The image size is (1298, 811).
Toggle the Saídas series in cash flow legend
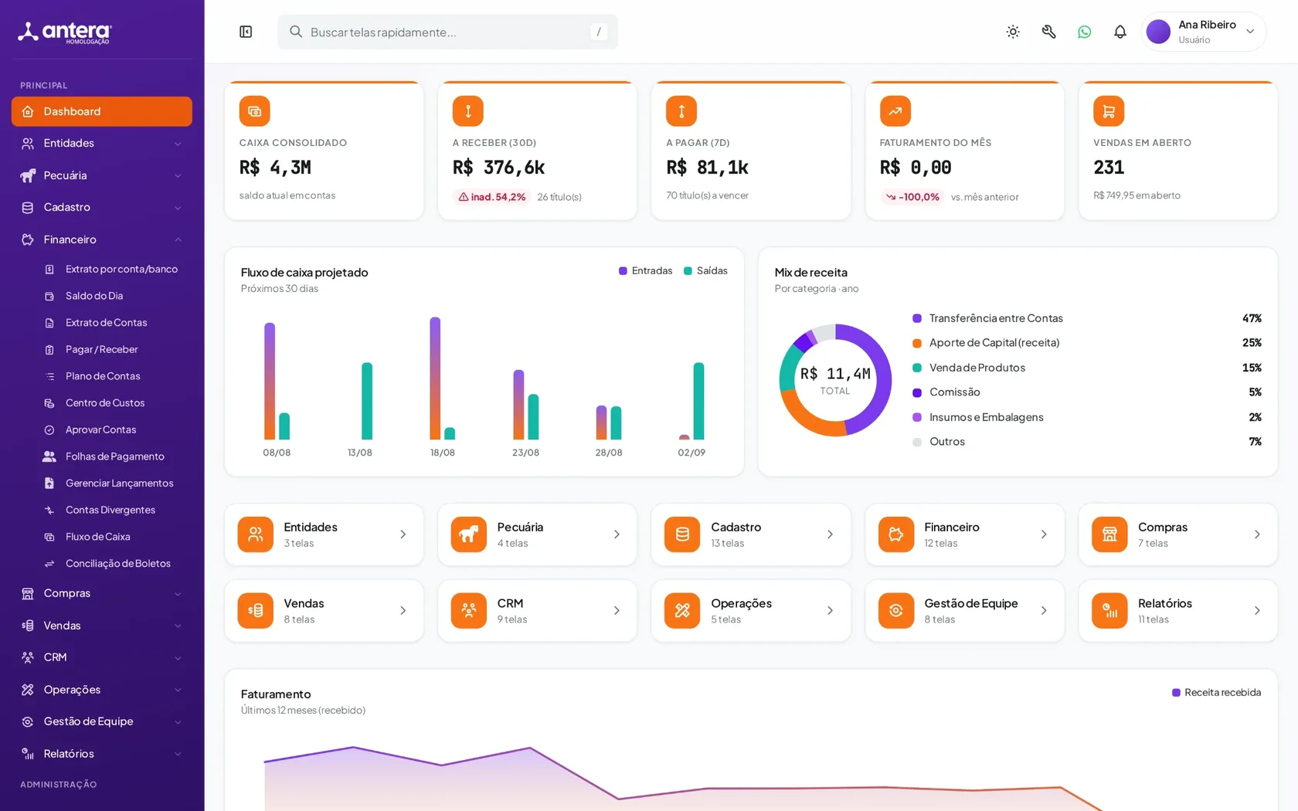705,271
